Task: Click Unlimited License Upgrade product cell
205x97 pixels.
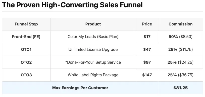Action: pyautogui.click(x=93, y=49)
